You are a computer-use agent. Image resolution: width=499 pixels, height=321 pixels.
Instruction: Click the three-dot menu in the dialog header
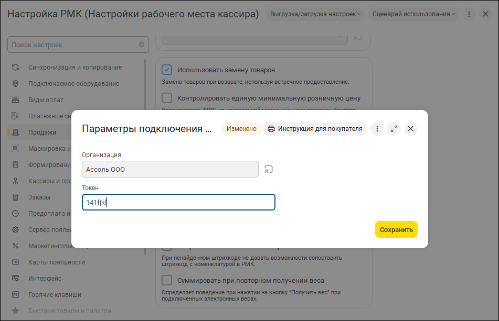[377, 129]
